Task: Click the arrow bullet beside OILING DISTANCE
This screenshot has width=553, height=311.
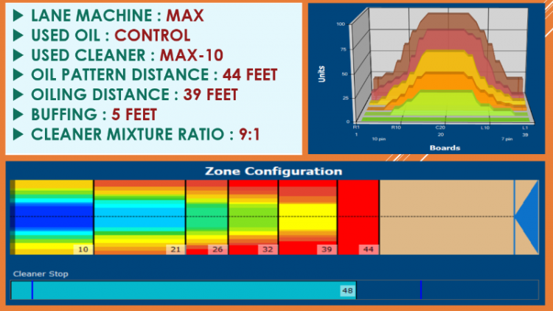Action: click(x=18, y=94)
